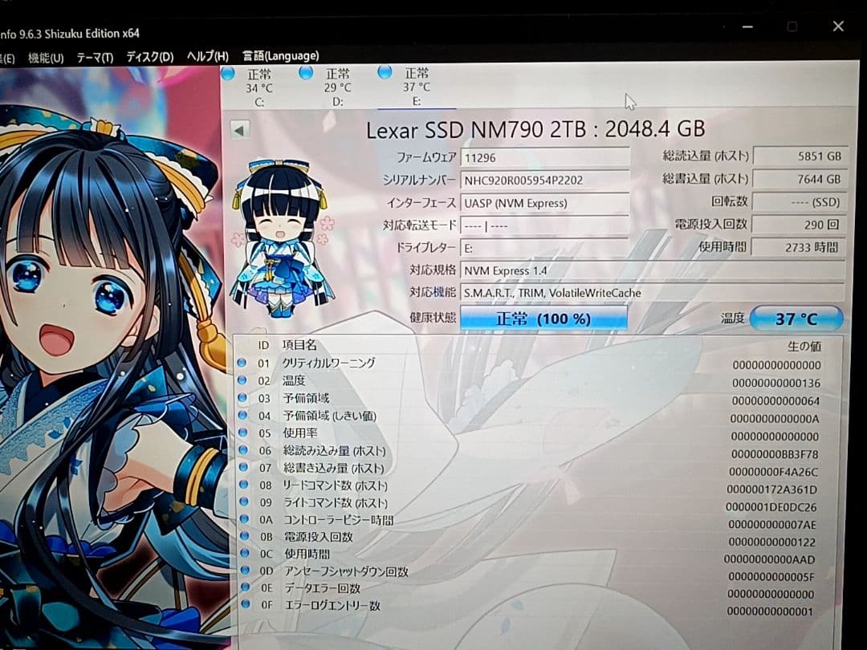The image size is (867, 650).
Task: Open the 機能(U) menu
Action: coord(46,58)
